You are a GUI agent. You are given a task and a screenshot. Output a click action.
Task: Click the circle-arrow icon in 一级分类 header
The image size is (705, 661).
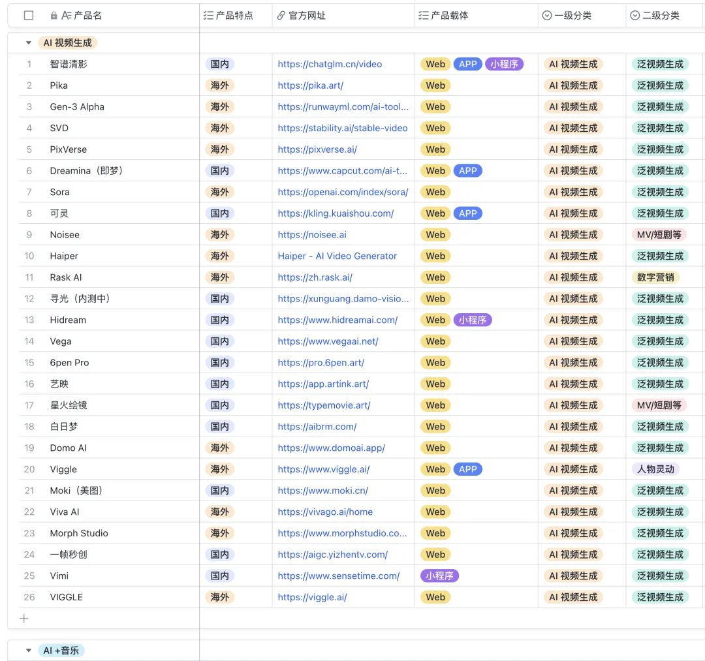pos(547,16)
